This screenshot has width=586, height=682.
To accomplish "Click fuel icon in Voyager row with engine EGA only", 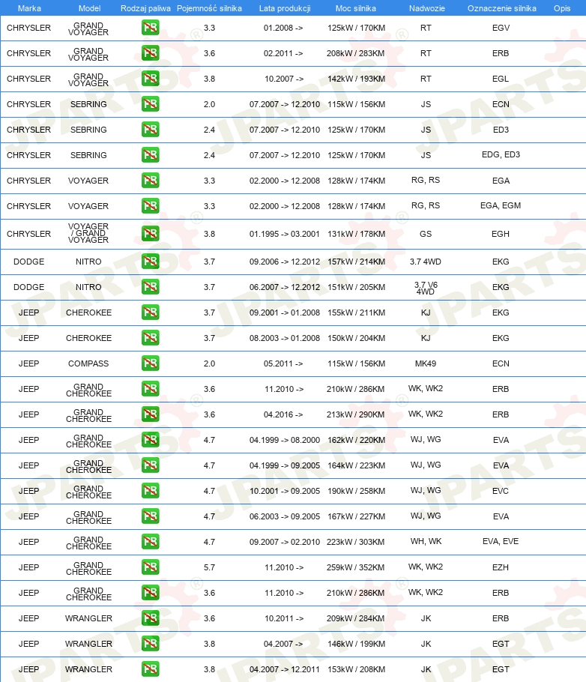I will (x=150, y=181).
